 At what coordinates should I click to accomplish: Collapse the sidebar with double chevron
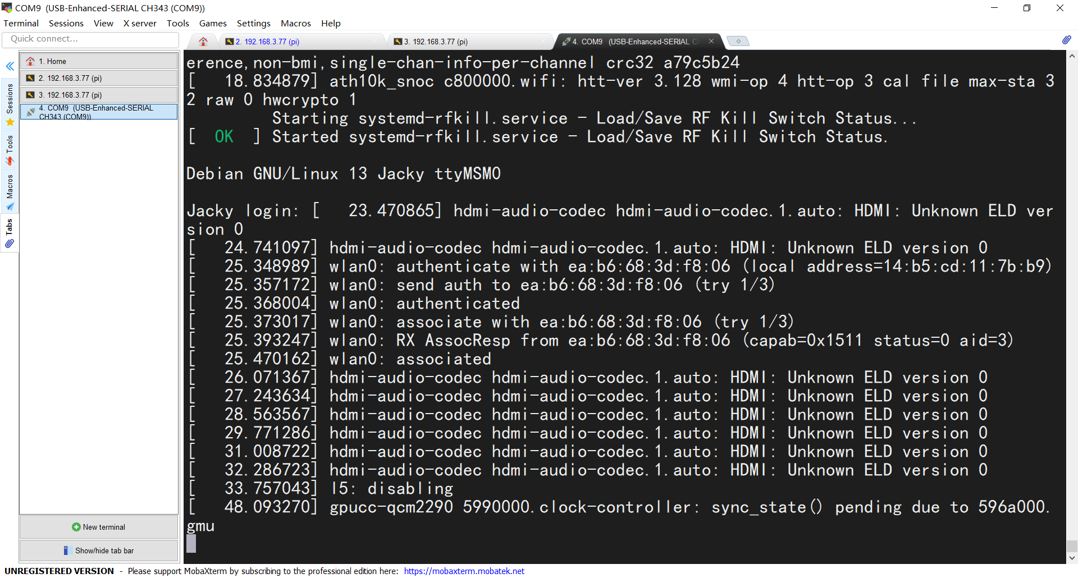coord(10,66)
